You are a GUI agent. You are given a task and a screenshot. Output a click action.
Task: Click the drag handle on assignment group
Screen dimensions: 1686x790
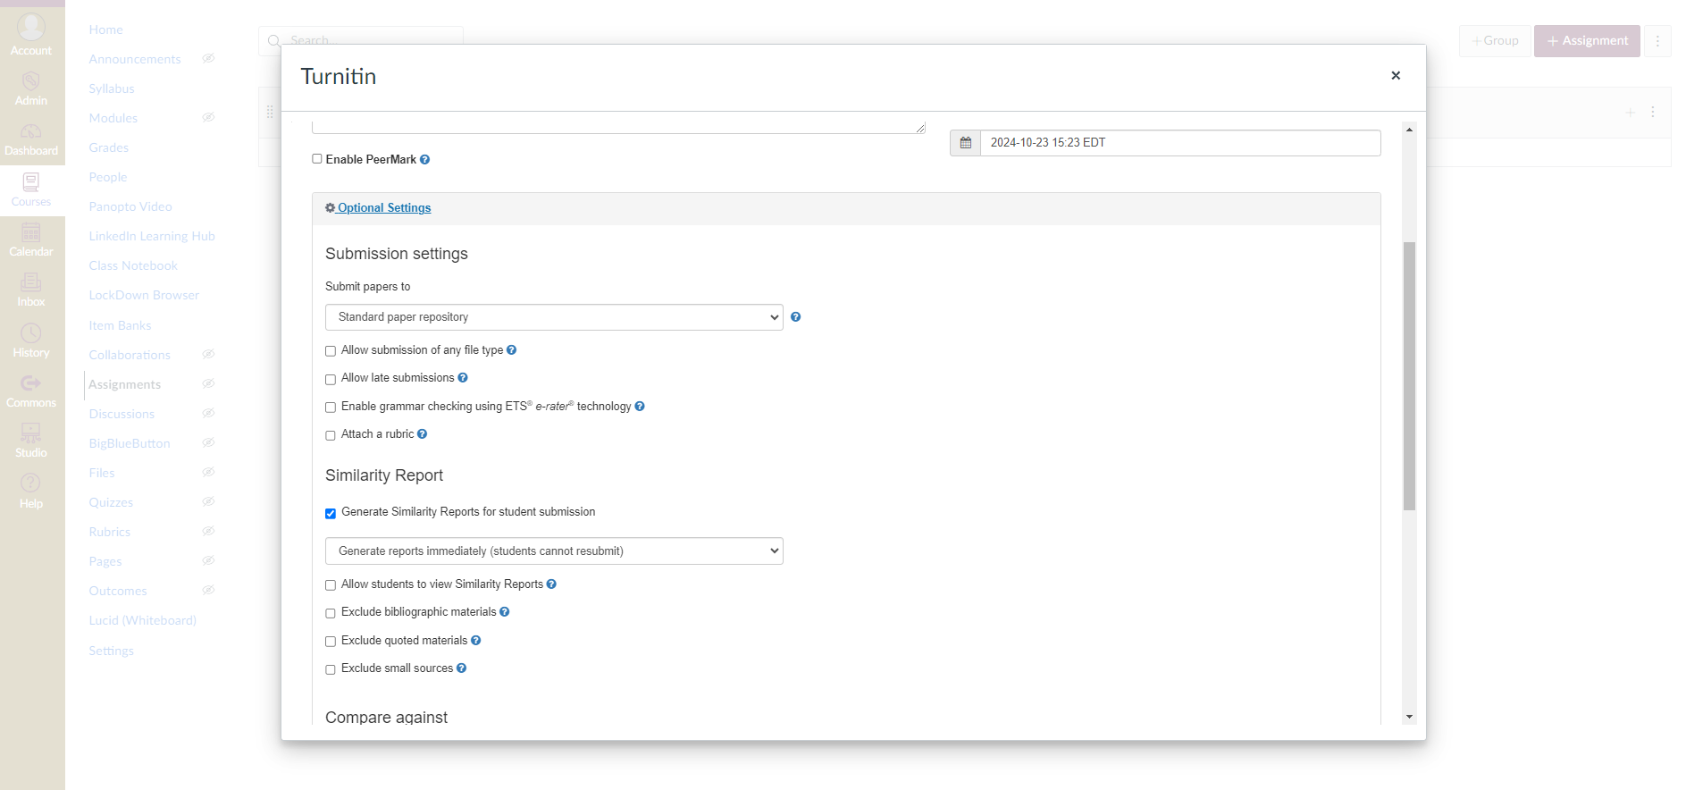click(270, 113)
